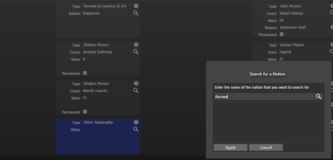Toggle Permanent checkbox under Anatoly Galimsky
The image size is (333, 160).
(85, 73)
